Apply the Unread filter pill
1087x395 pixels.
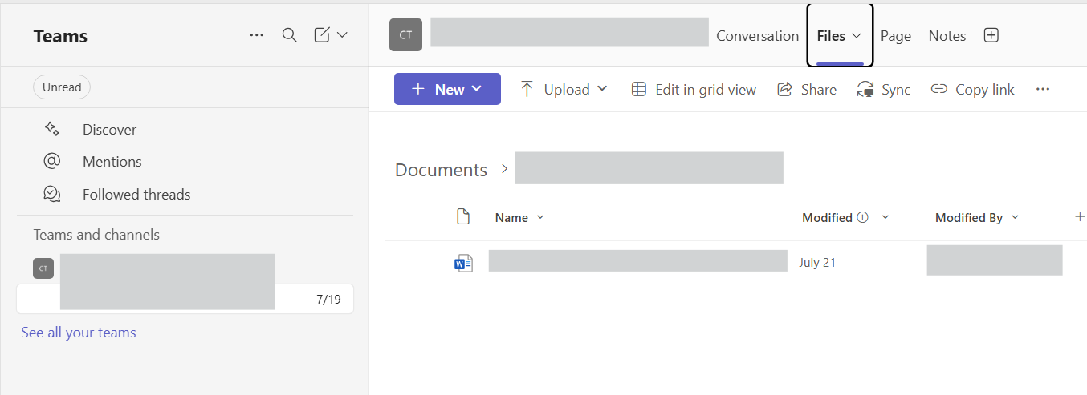pos(62,87)
